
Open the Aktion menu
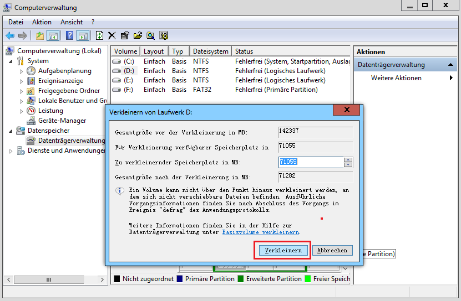[x=42, y=22]
